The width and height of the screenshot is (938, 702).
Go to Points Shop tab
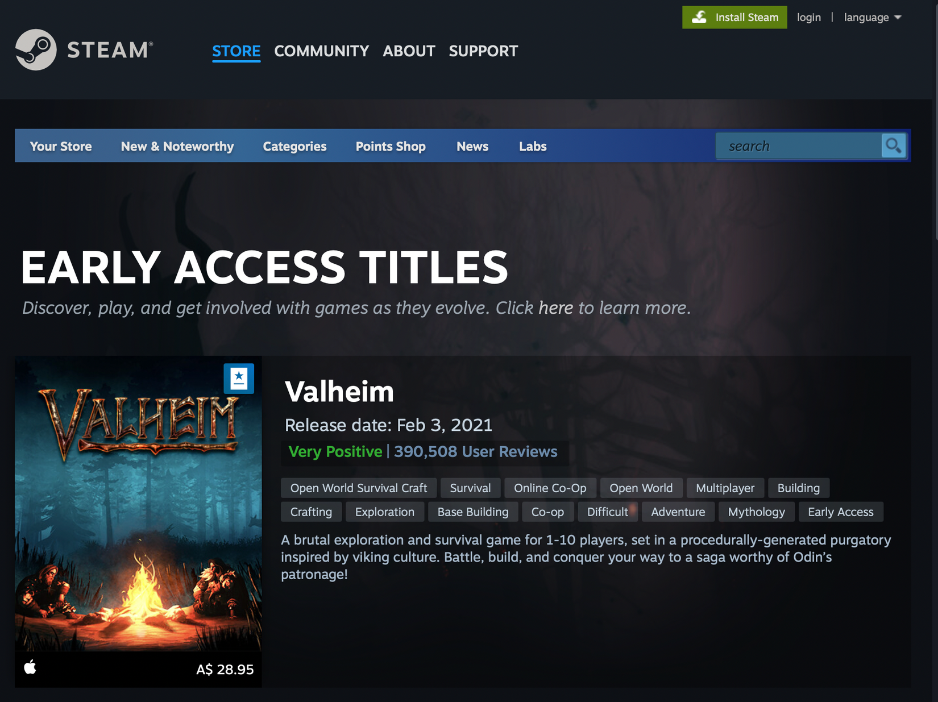point(391,146)
